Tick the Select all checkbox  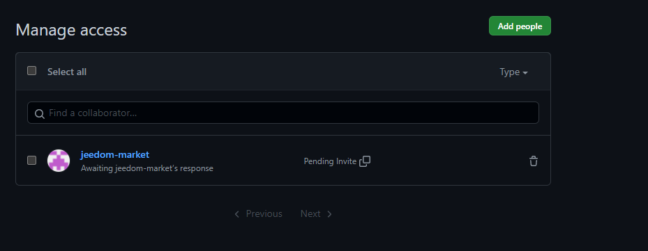coord(32,71)
